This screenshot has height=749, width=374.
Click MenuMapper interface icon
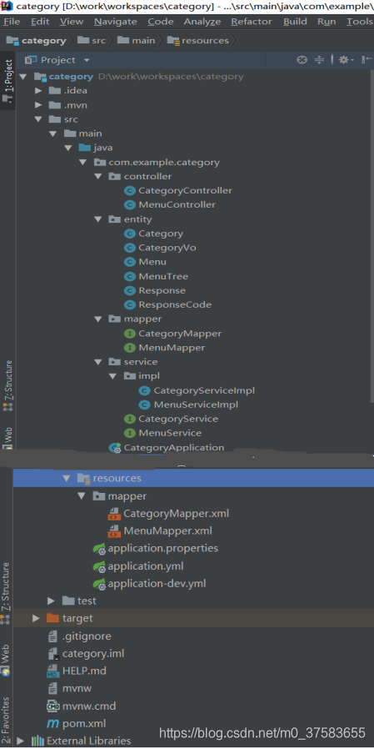129,348
